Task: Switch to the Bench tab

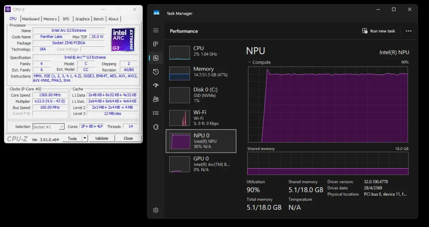Action: (98, 19)
